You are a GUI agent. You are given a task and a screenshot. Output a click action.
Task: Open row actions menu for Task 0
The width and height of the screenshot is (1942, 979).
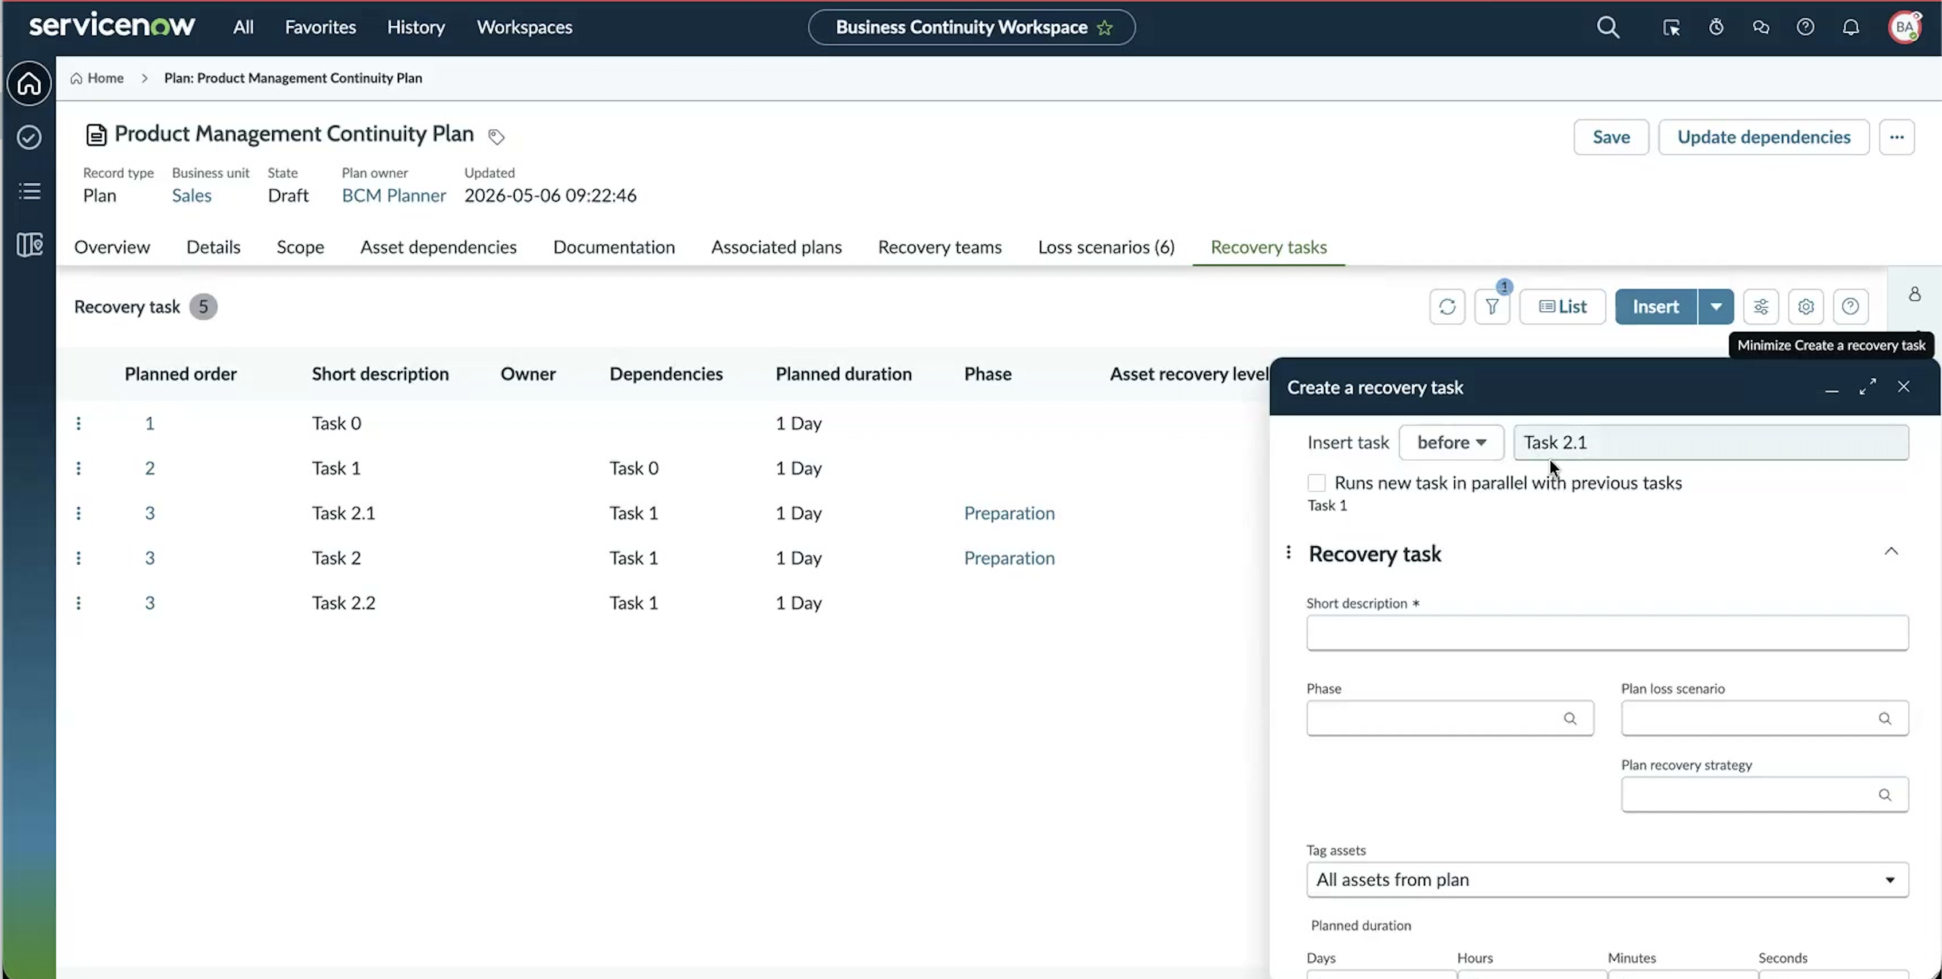coord(79,424)
